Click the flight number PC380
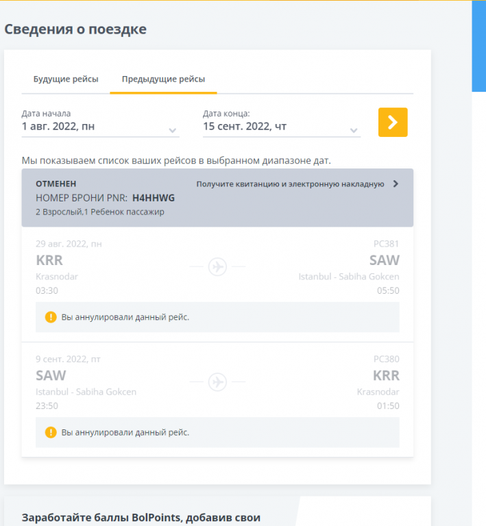 click(387, 359)
